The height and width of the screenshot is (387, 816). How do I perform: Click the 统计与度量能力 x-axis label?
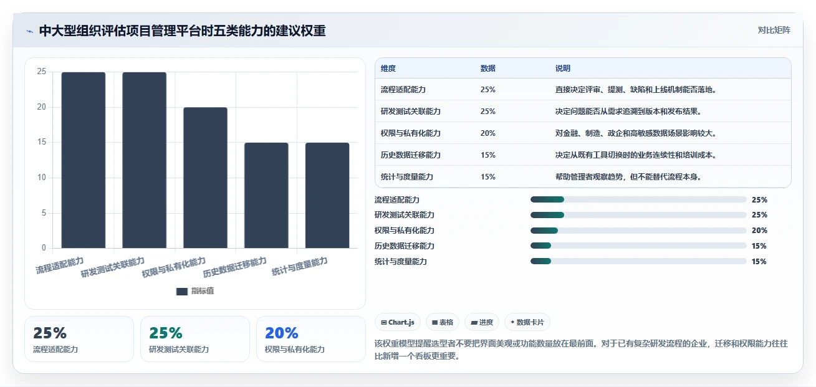tap(300, 267)
